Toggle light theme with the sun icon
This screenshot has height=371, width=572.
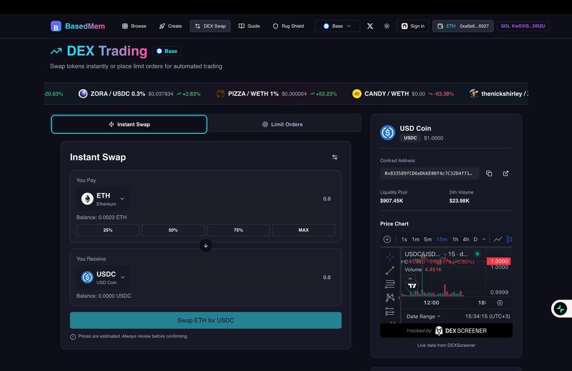(x=387, y=26)
